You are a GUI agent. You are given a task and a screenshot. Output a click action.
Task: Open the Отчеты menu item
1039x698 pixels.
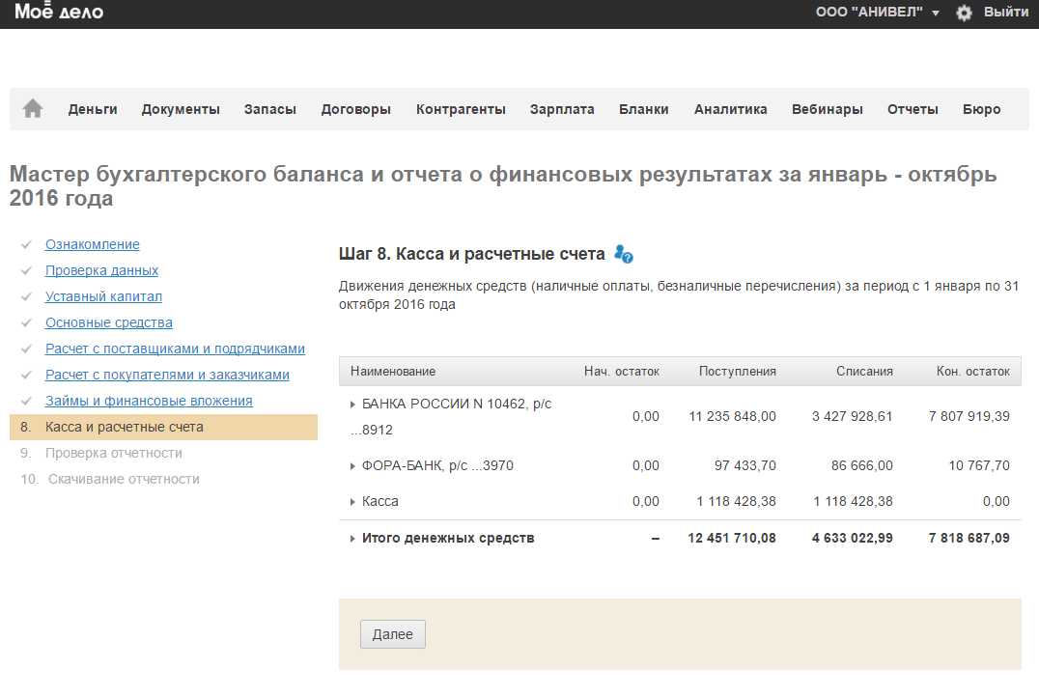(913, 109)
